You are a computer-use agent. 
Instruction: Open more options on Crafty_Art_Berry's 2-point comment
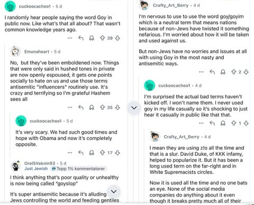point(201,72)
